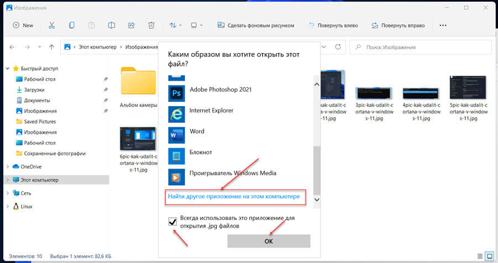The image size is (498, 263).
Task: Switch to large icons view in status bar
Action: pos(490,256)
